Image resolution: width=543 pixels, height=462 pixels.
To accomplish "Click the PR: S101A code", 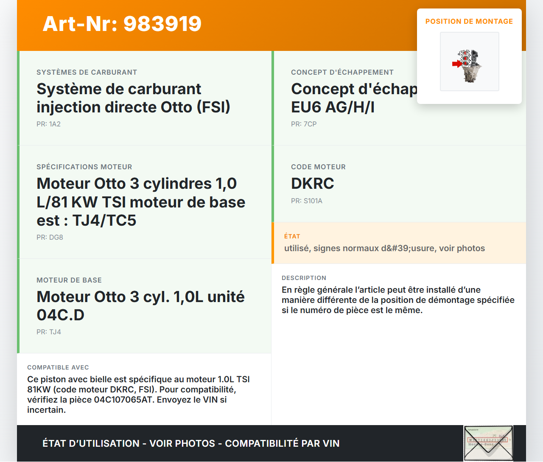I will click(x=306, y=201).
